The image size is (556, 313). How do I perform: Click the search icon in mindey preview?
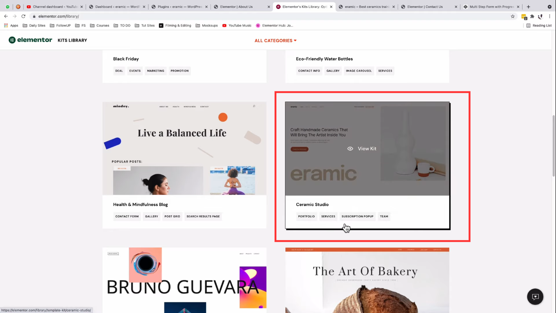(x=254, y=106)
